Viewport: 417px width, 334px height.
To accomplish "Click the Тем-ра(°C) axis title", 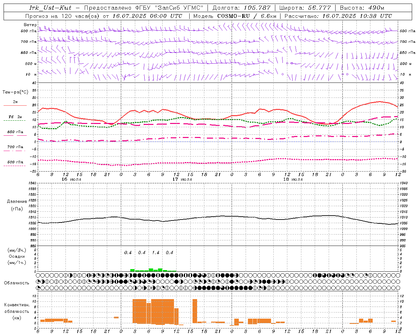I will [15, 92].
